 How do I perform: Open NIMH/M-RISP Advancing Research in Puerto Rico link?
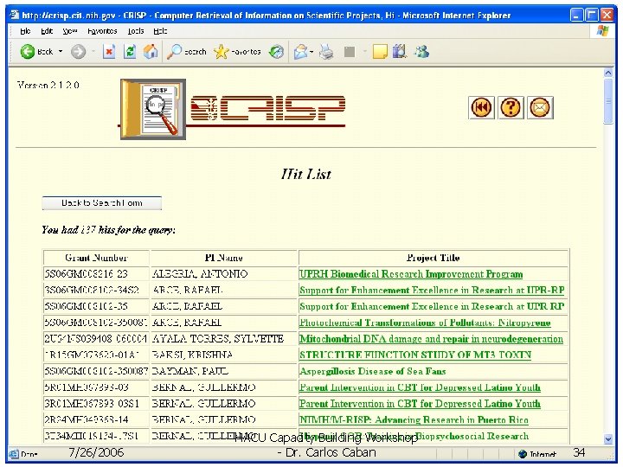point(414,420)
